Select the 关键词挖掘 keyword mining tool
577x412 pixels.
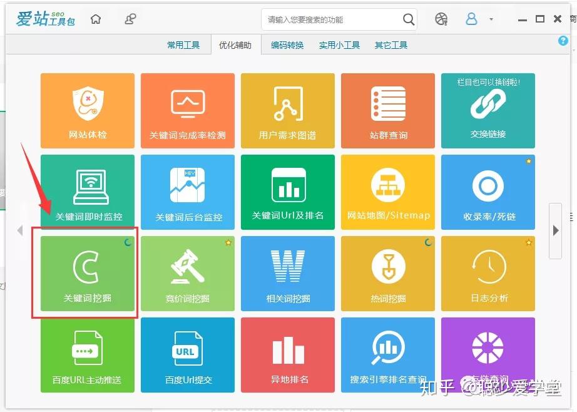[x=87, y=274]
